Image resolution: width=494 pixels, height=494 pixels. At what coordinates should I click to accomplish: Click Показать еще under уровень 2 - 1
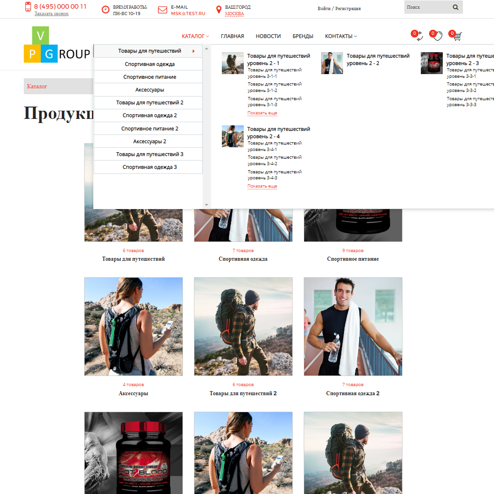coord(262,113)
